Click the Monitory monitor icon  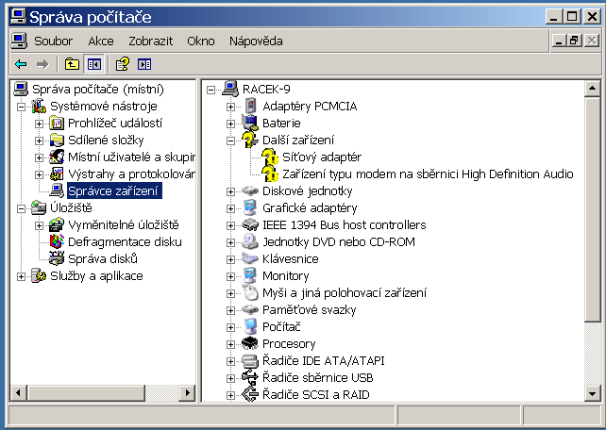point(250,276)
